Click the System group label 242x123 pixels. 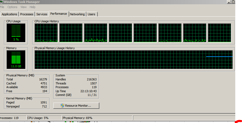[x=60, y=75]
